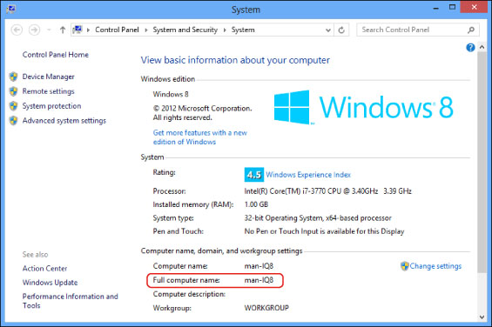Open the recent locations dropdown arrow

click(x=49, y=30)
